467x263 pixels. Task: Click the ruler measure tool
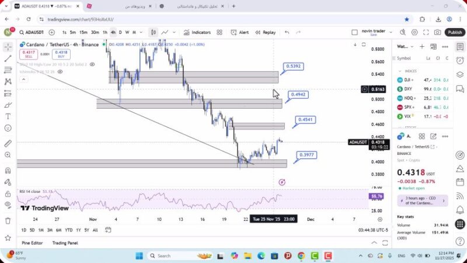click(x=8, y=143)
